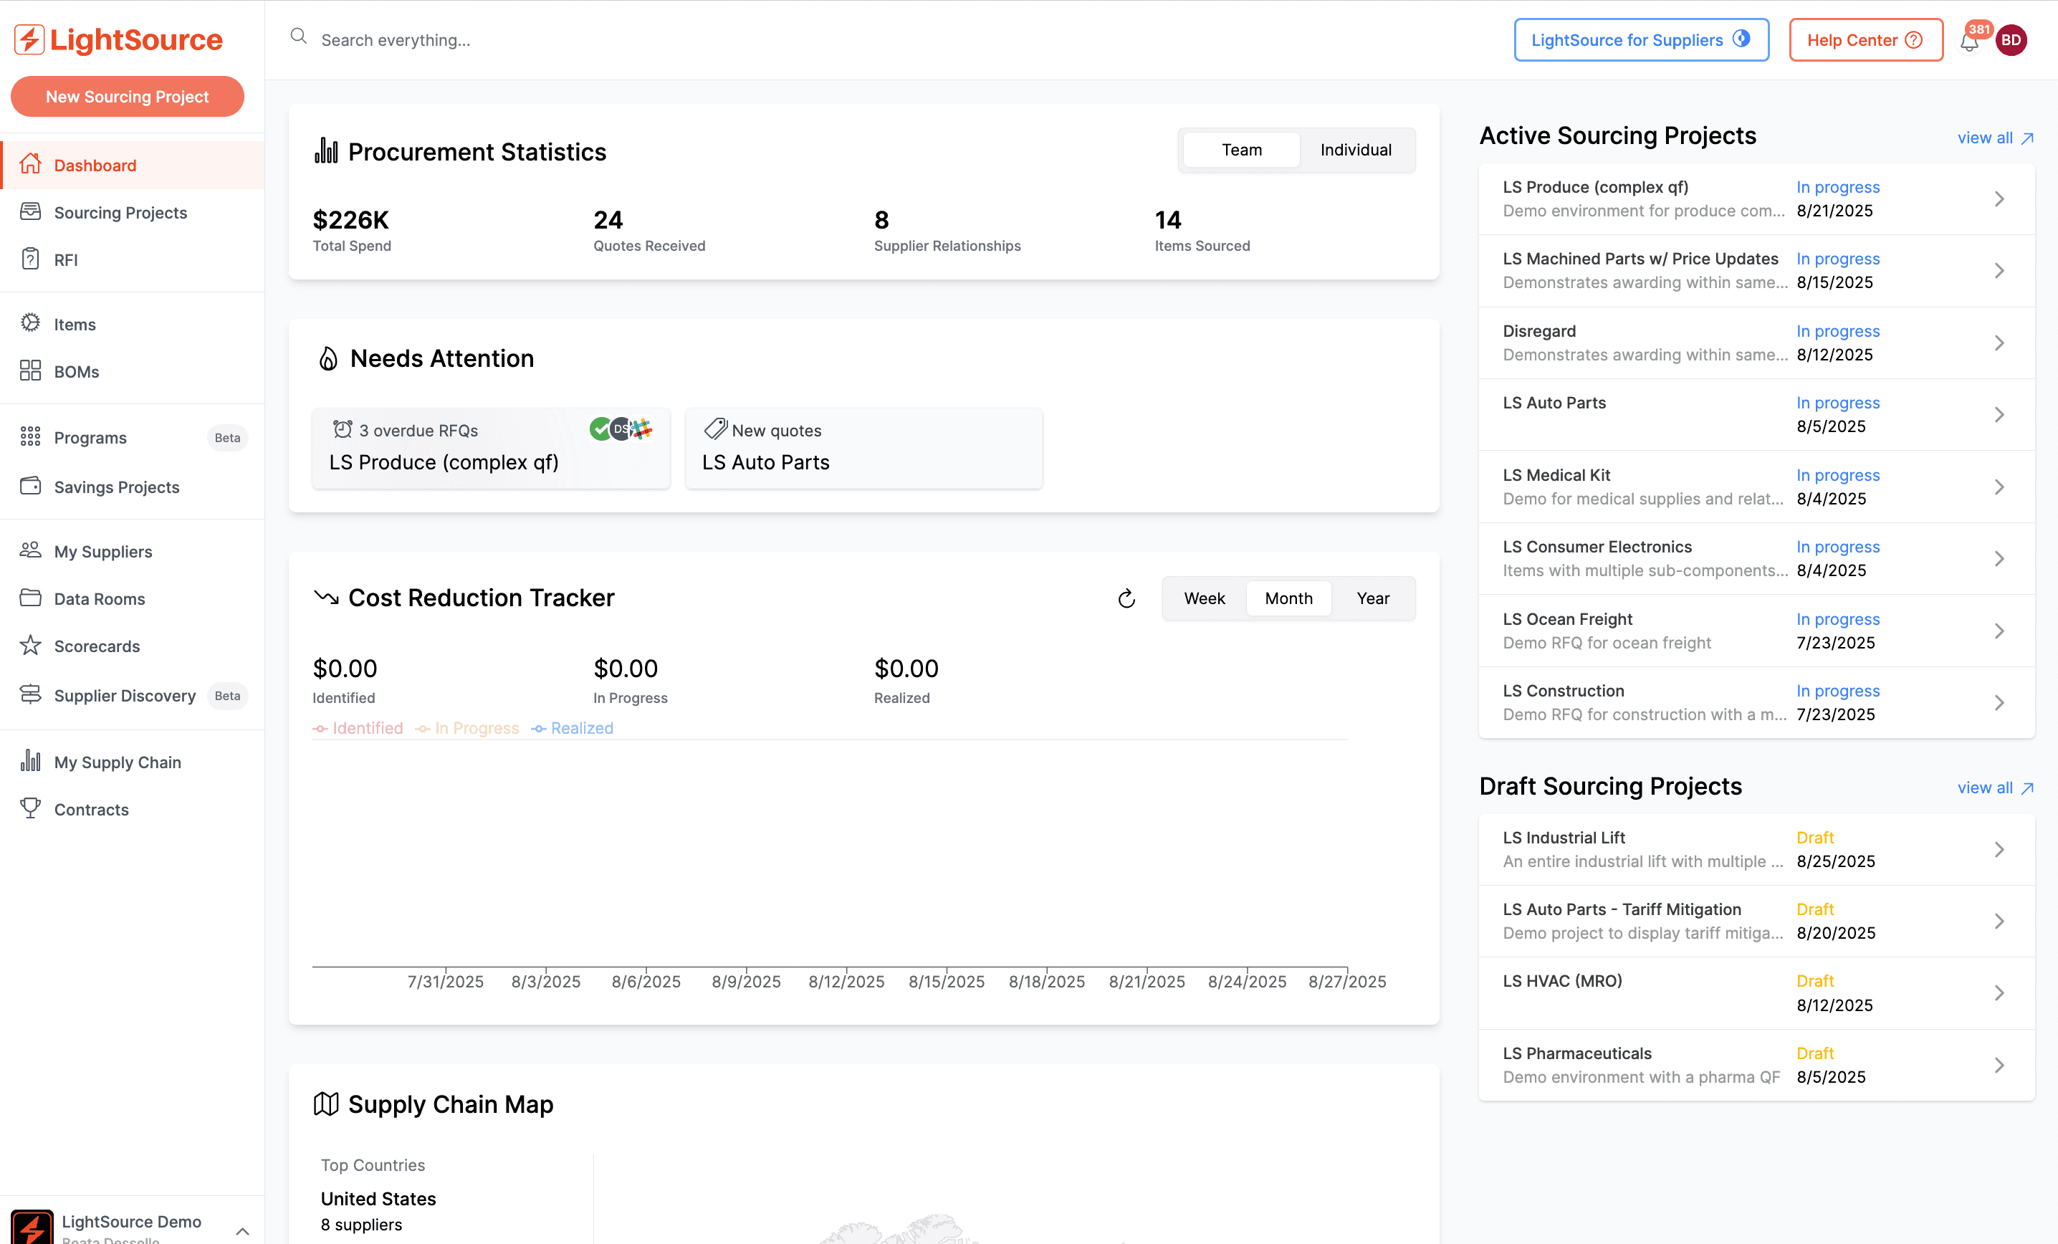
Task: Click the Procurement Statistics bar chart icon
Action: [x=326, y=150]
